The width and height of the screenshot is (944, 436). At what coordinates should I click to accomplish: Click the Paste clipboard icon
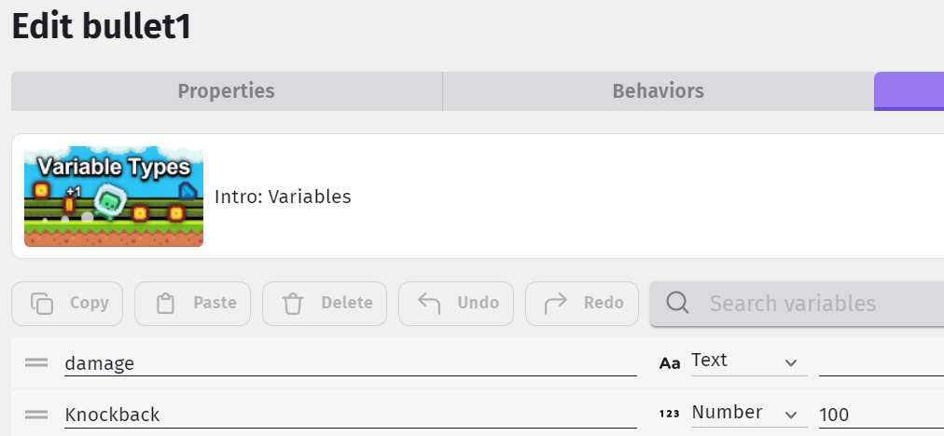pos(165,303)
